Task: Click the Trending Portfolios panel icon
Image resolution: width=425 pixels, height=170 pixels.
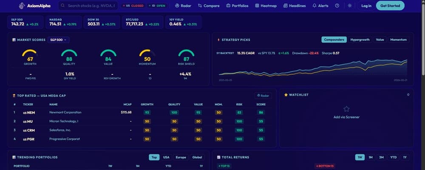Action: point(14,157)
